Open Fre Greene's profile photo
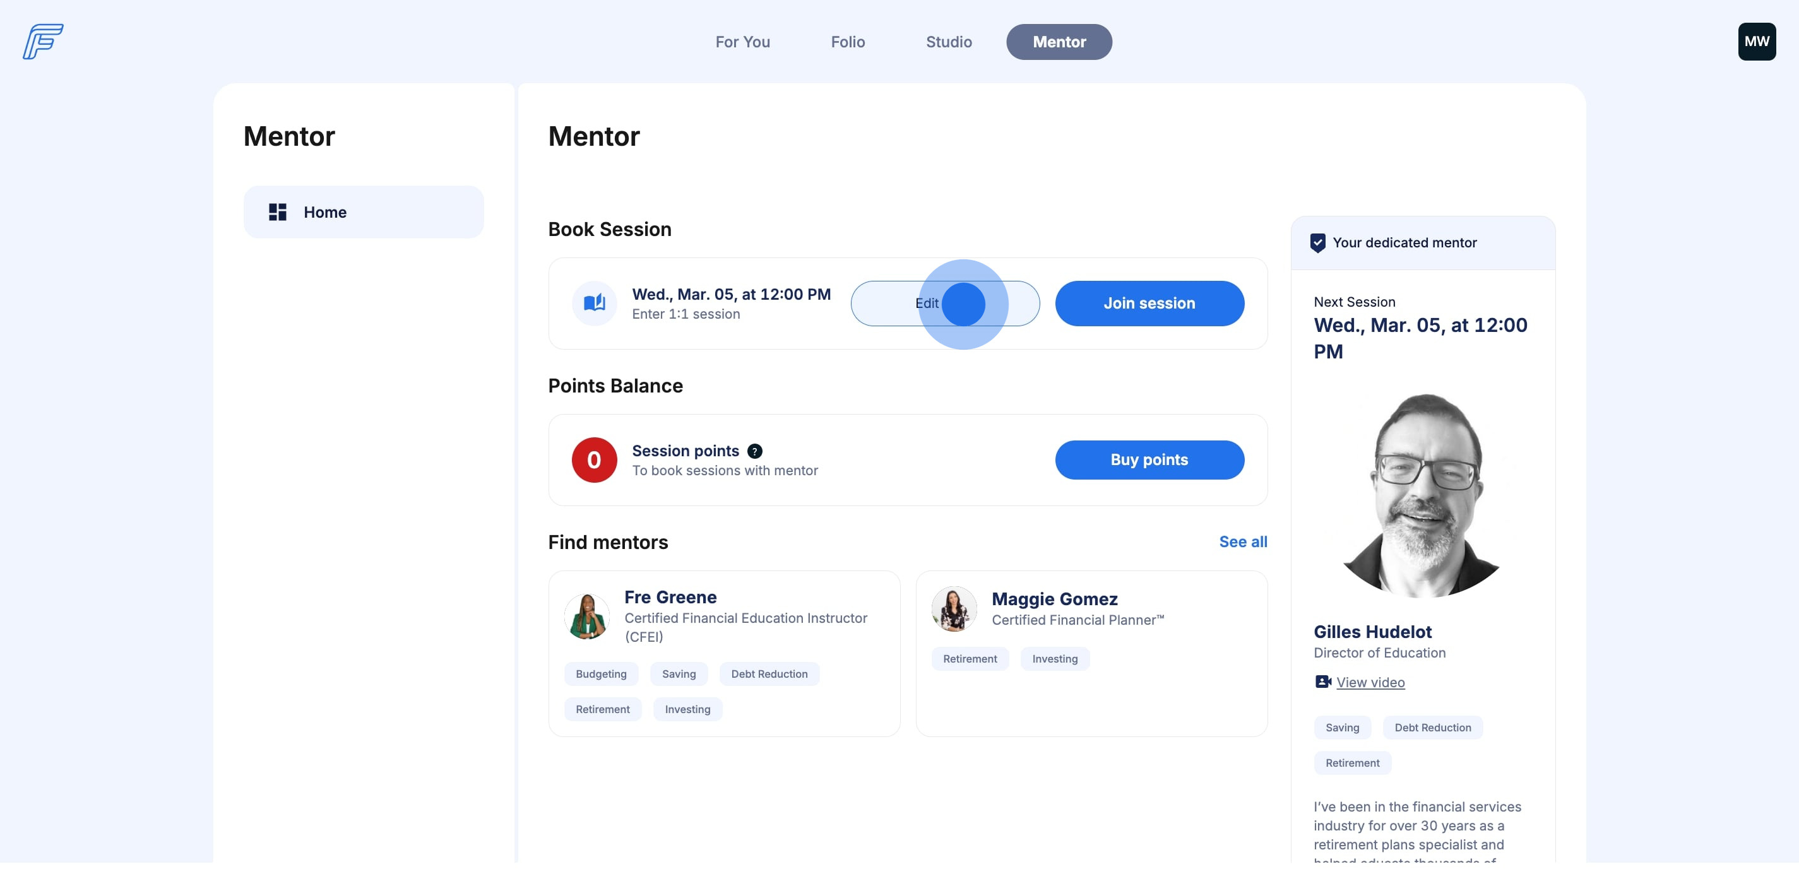 coord(586,617)
